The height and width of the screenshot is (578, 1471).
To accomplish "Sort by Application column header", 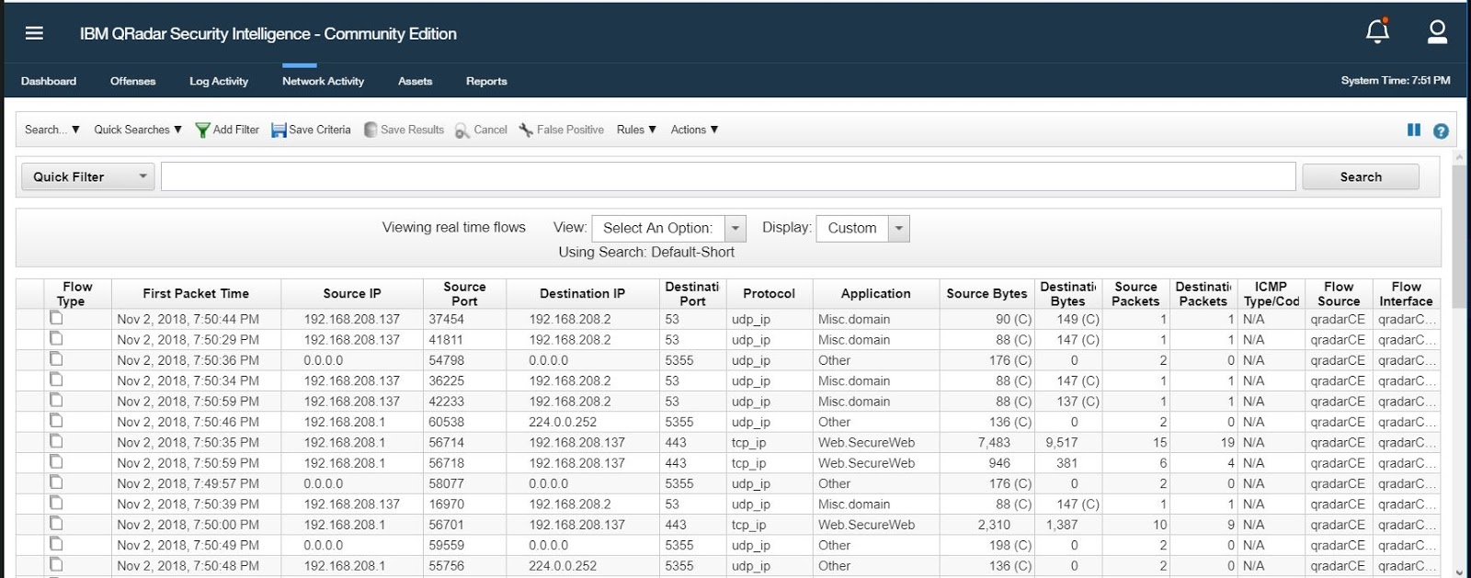I will [876, 293].
